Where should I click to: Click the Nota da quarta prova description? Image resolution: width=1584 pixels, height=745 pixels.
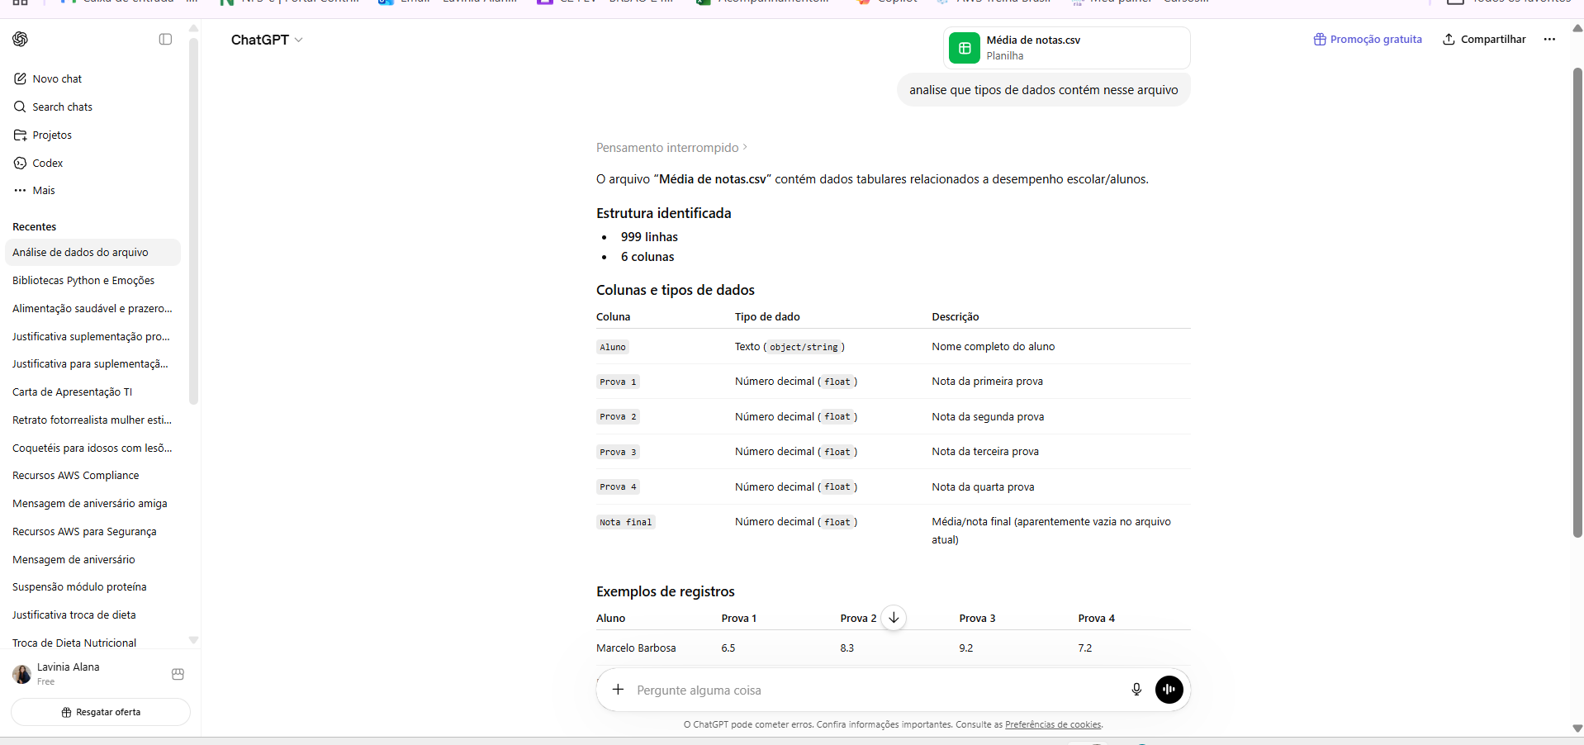(x=983, y=487)
